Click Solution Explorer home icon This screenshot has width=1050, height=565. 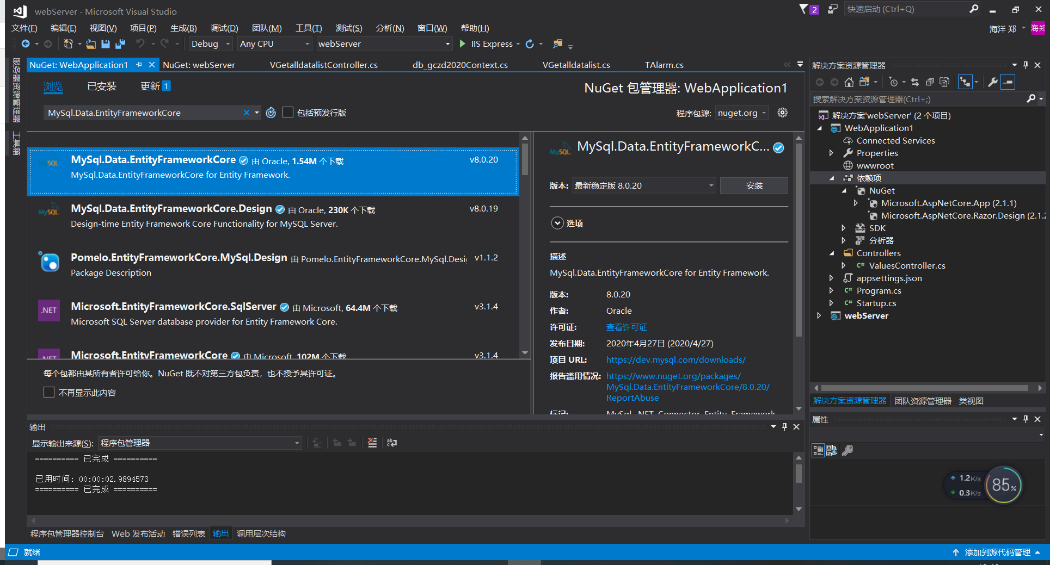[x=849, y=82]
